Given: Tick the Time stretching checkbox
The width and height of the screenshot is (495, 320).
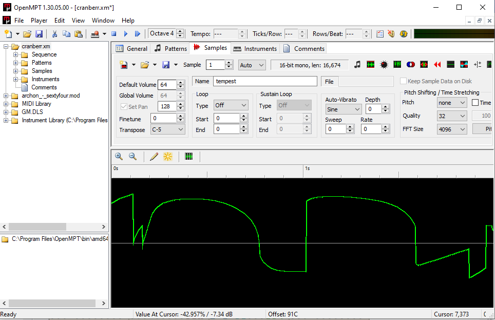Looking at the screenshot, I should (x=475, y=103).
